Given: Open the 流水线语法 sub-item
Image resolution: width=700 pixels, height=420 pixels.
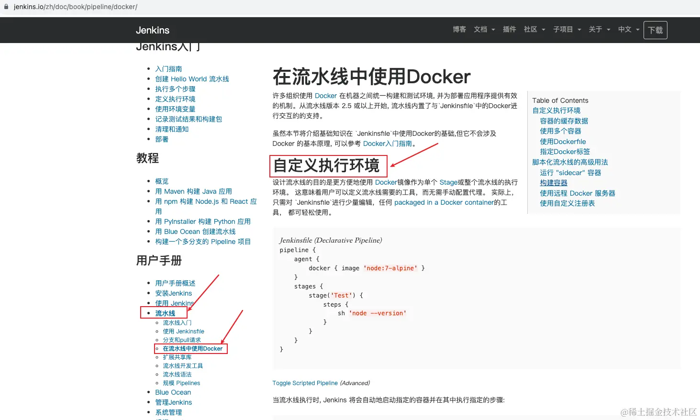Looking at the screenshot, I should pos(177,375).
